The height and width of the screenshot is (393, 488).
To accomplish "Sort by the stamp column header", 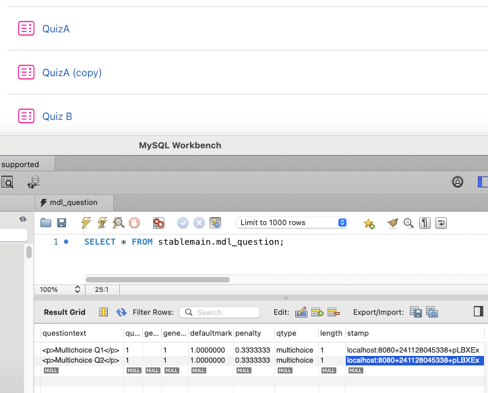I will pos(415,333).
